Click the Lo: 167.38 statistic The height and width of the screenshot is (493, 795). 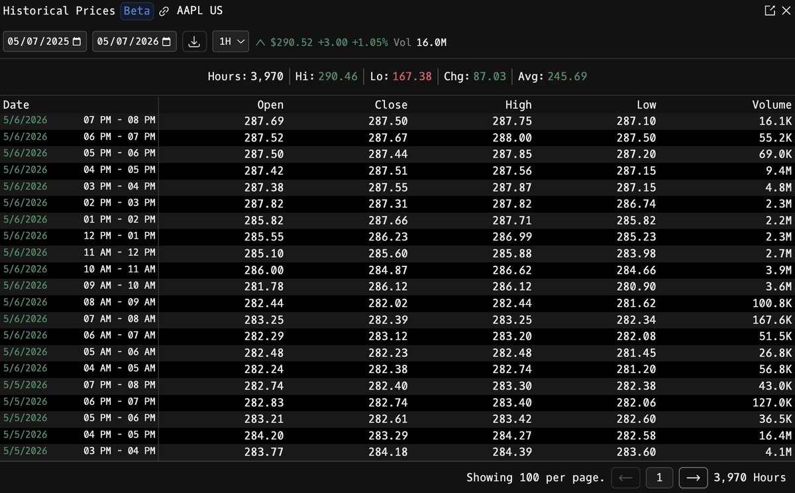click(x=401, y=77)
